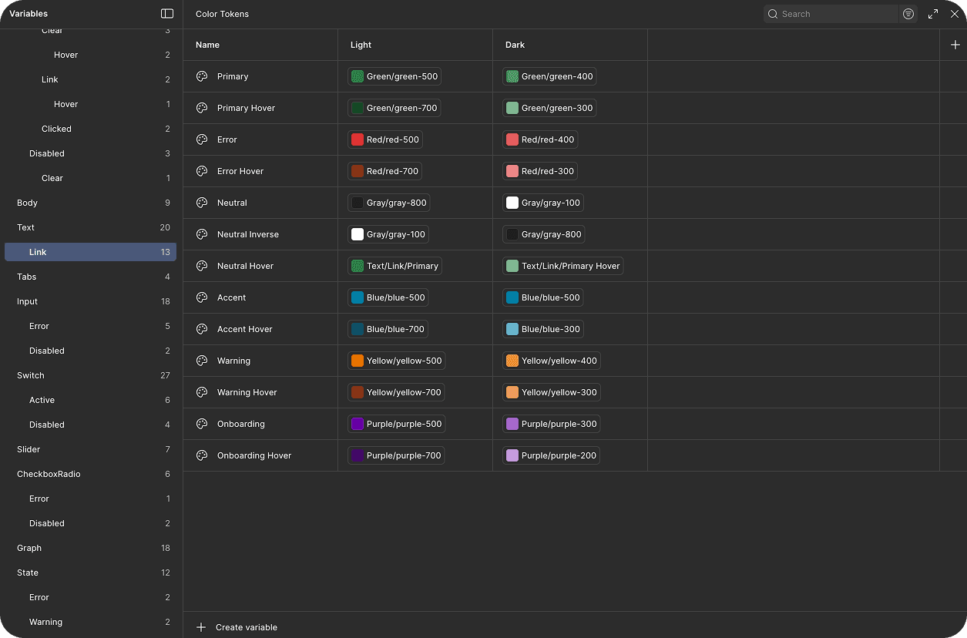
Task: Click the plus icon next to Create variable
Action: click(x=201, y=627)
